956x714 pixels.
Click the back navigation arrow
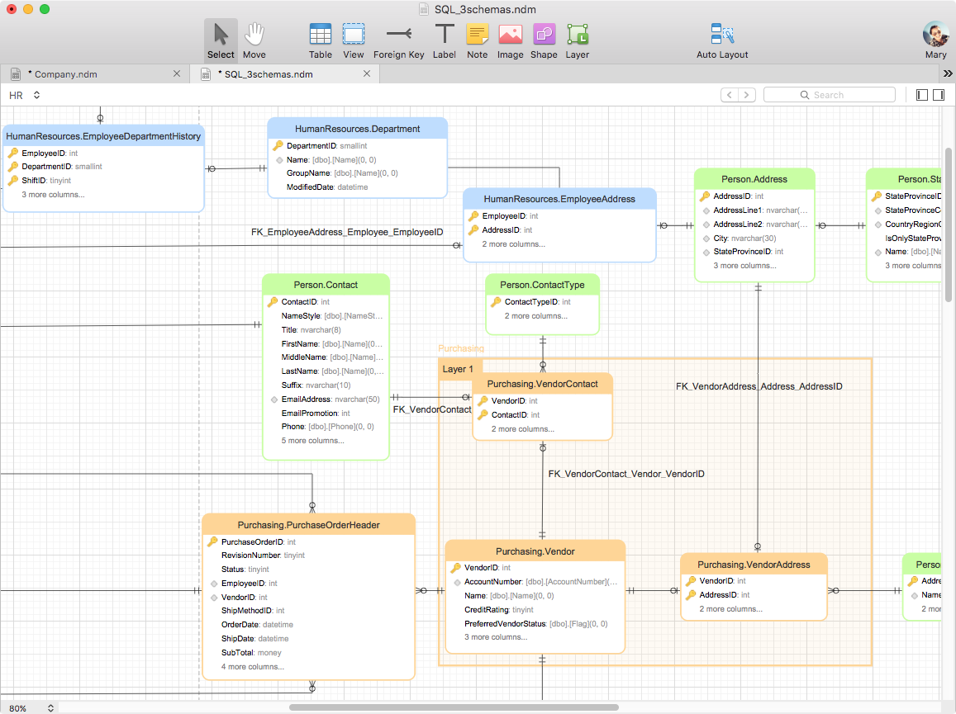tap(730, 94)
